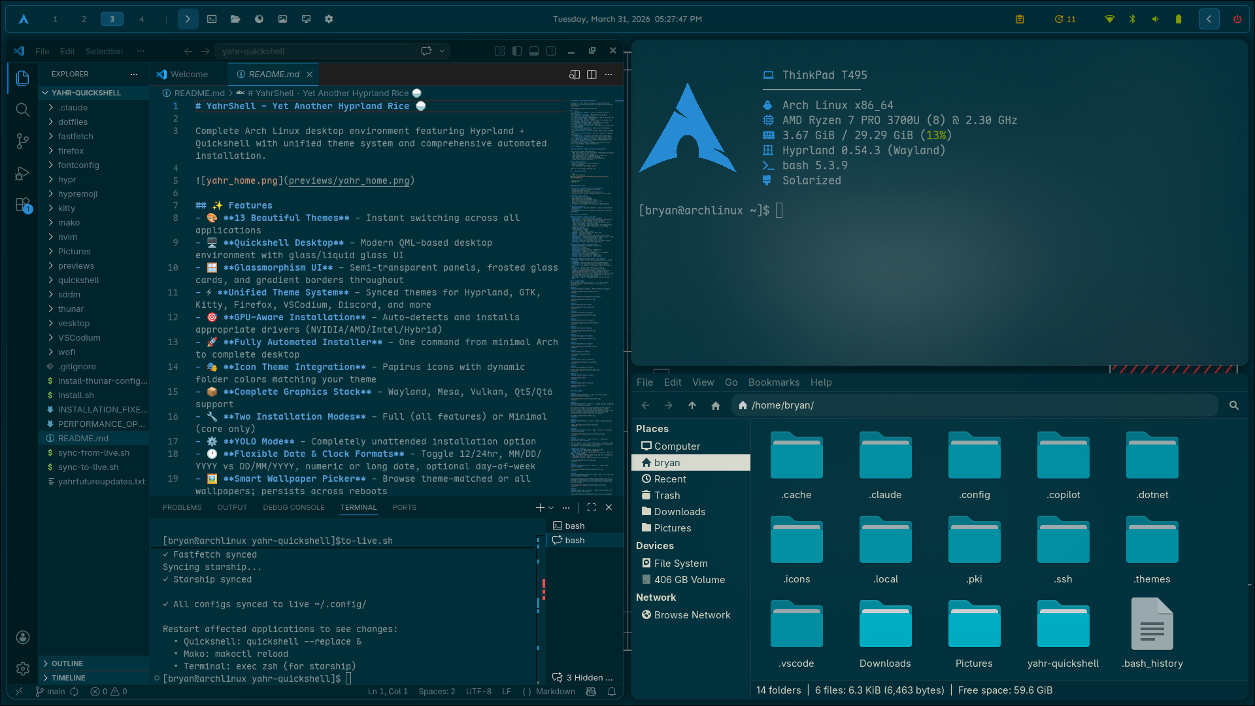Open Manage gear in VS Code activity bar
1255x706 pixels.
(x=22, y=668)
